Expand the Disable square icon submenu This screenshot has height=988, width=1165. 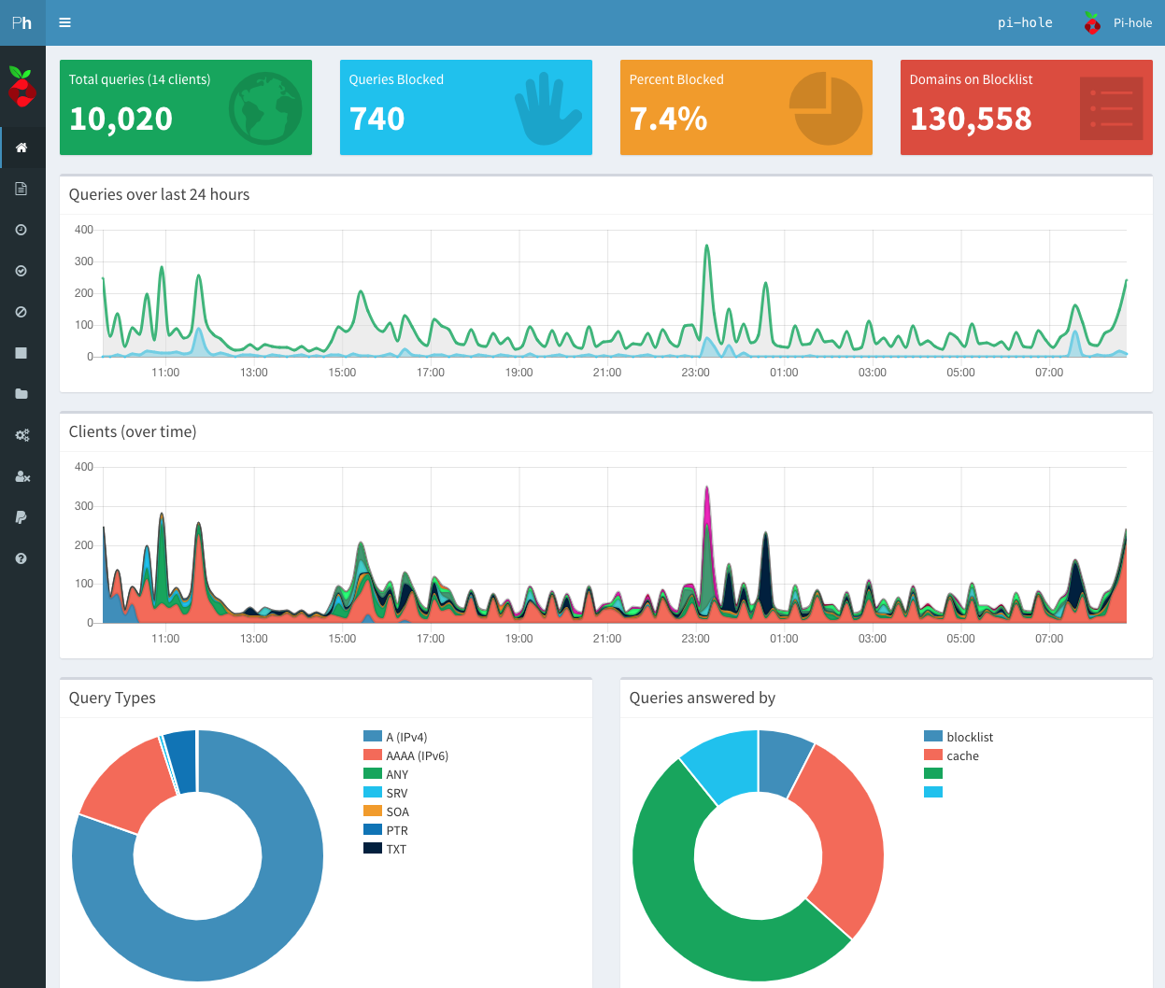point(21,353)
